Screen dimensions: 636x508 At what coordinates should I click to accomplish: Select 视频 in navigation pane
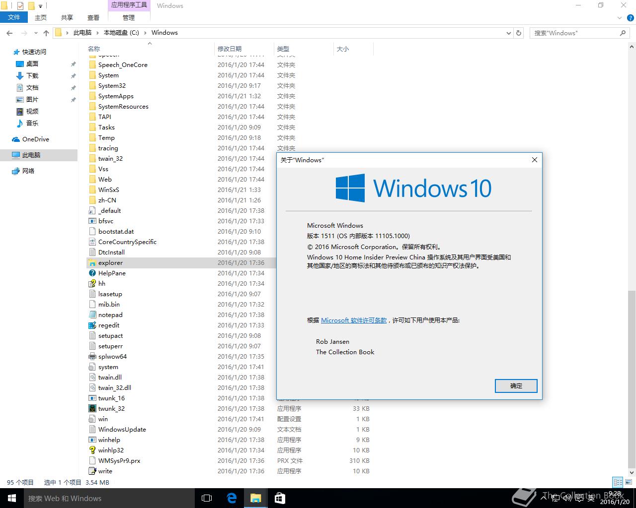click(32, 111)
